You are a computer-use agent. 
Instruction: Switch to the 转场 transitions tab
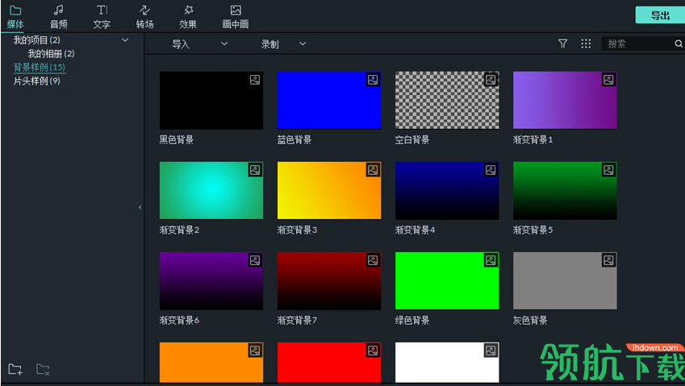[144, 17]
